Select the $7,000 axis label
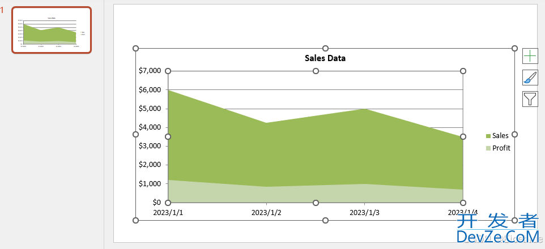 point(150,71)
